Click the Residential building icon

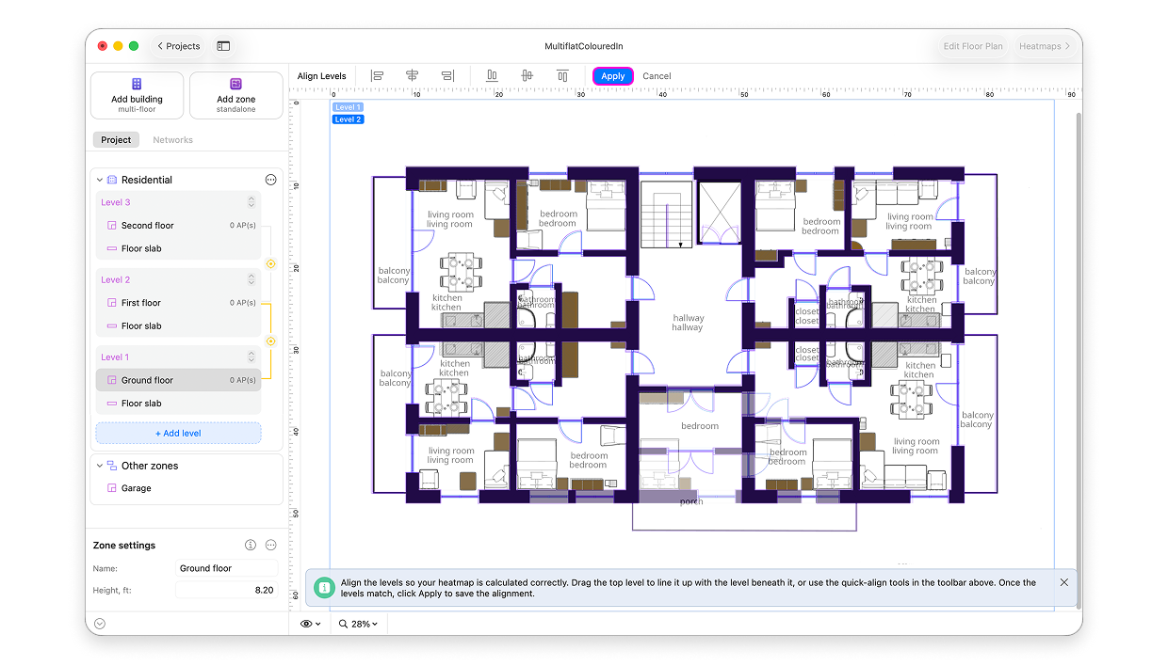coord(112,180)
